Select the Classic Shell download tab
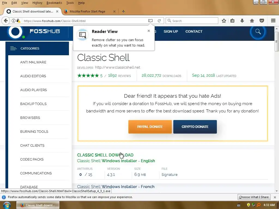 pyautogui.click(x=32, y=11)
